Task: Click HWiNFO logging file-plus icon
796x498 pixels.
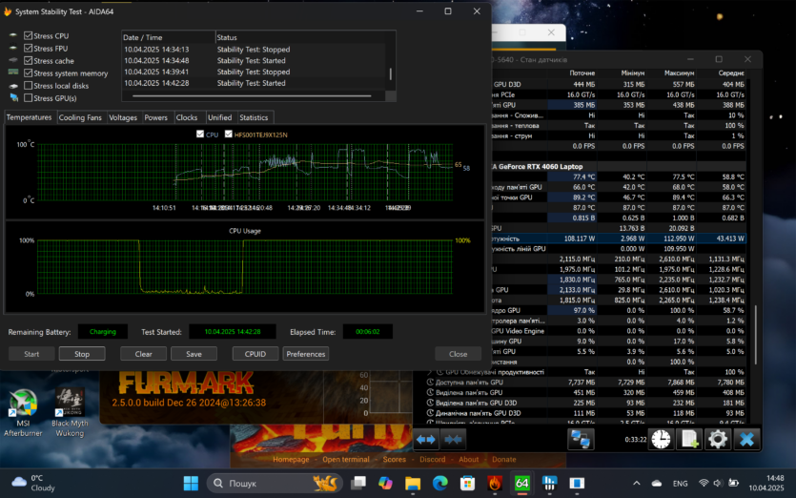Action: [x=689, y=439]
